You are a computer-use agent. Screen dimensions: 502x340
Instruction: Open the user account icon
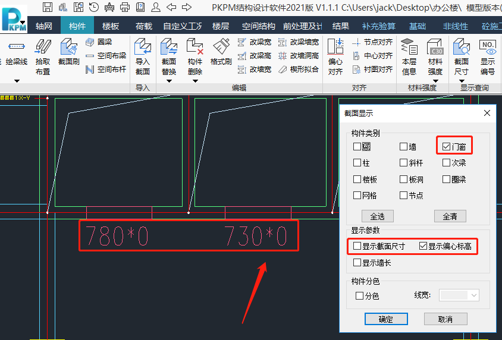(156, 7)
